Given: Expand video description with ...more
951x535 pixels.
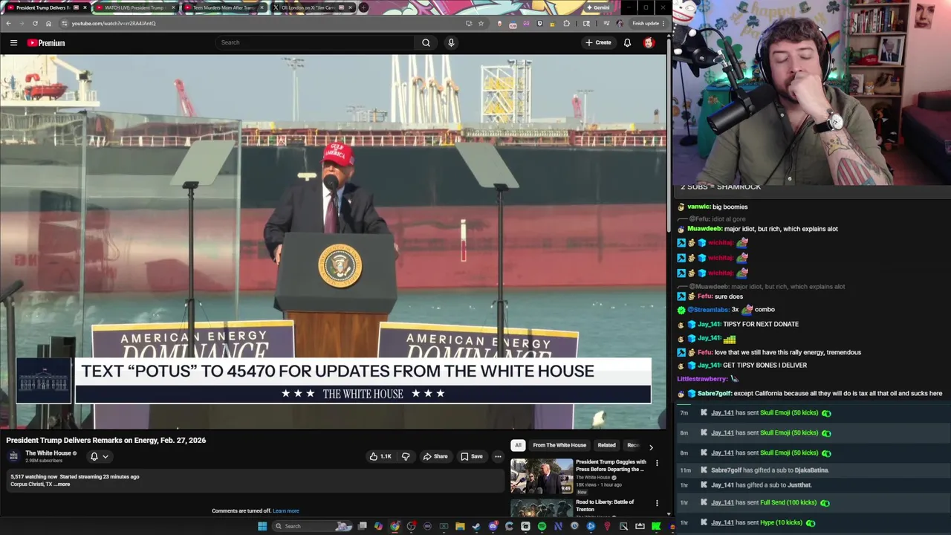Looking at the screenshot, I should coord(63,484).
